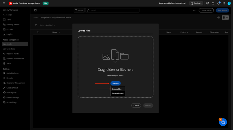Select Assets in the sidebar

pos(15,44)
